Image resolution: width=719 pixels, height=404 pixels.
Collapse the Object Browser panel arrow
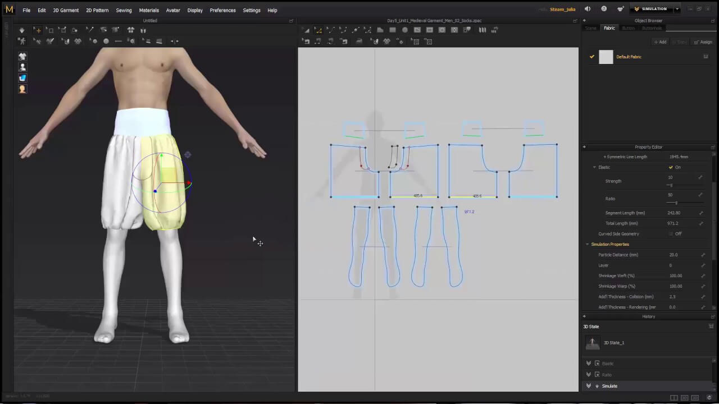[584, 21]
